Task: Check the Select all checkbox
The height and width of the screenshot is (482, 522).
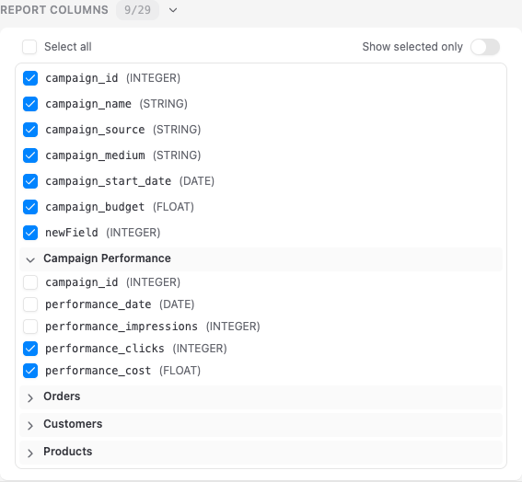Action: point(29,47)
